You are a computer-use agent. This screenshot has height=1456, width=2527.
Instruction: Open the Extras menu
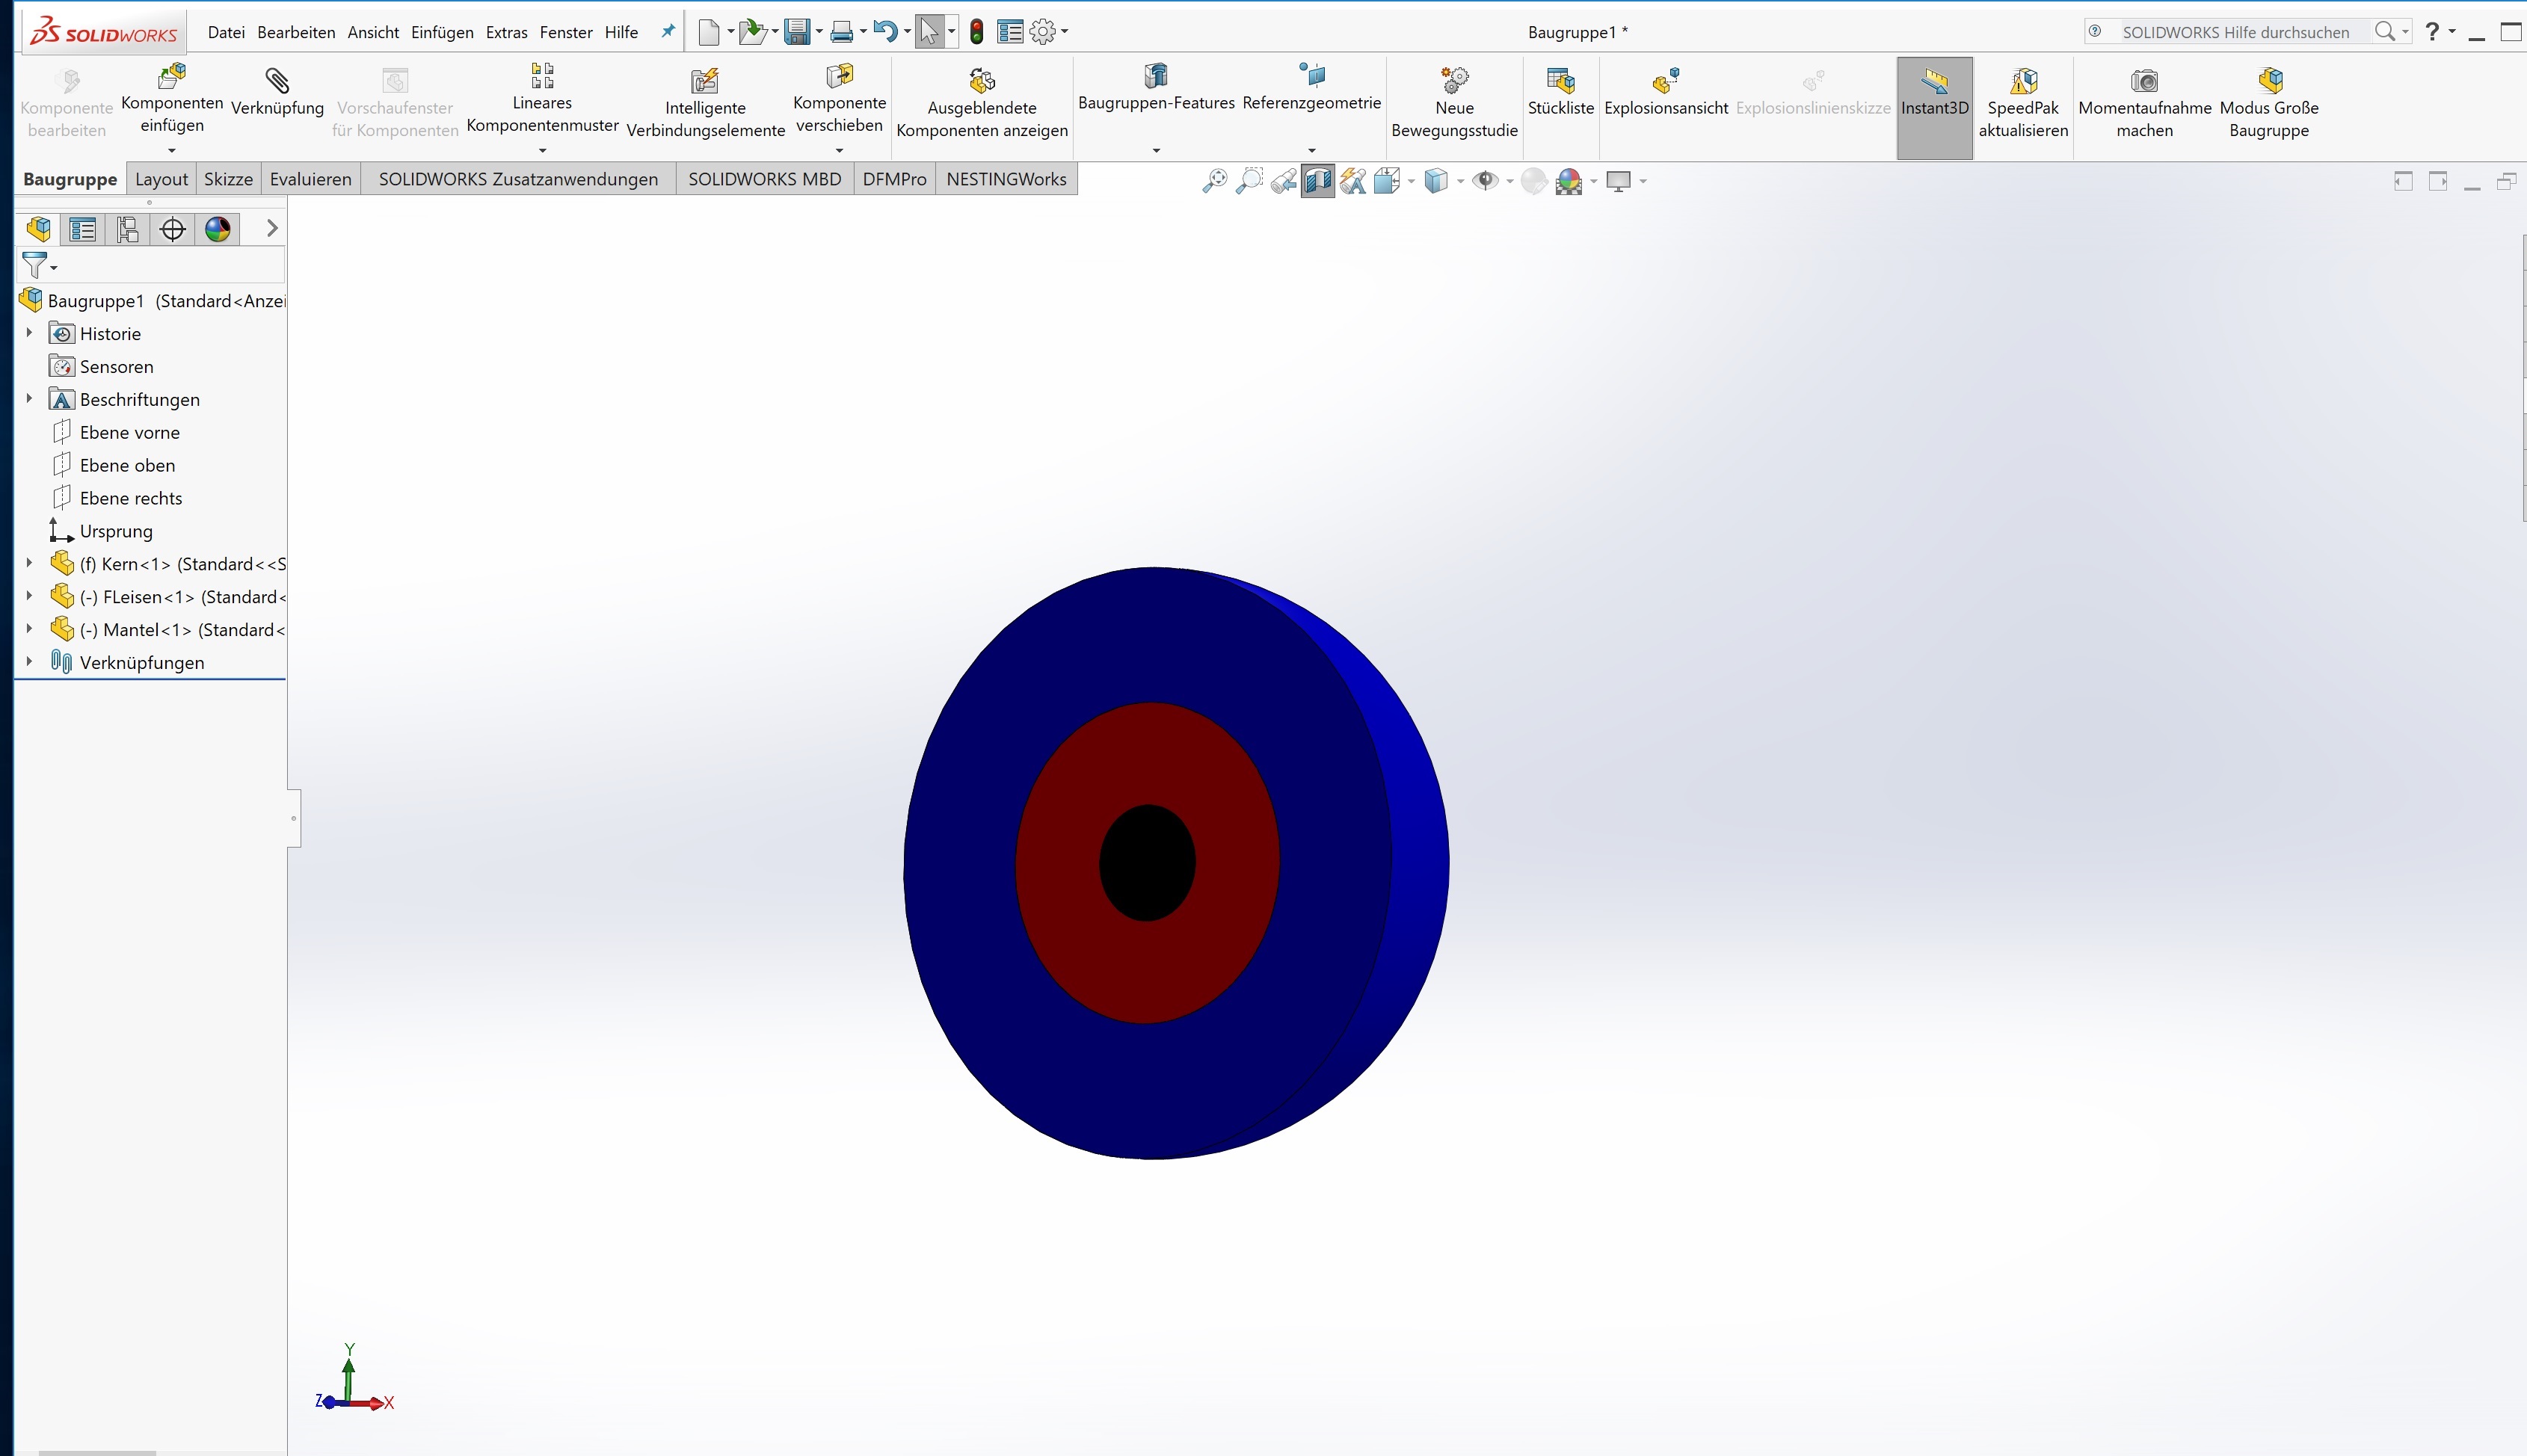pyautogui.click(x=506, y=32)
